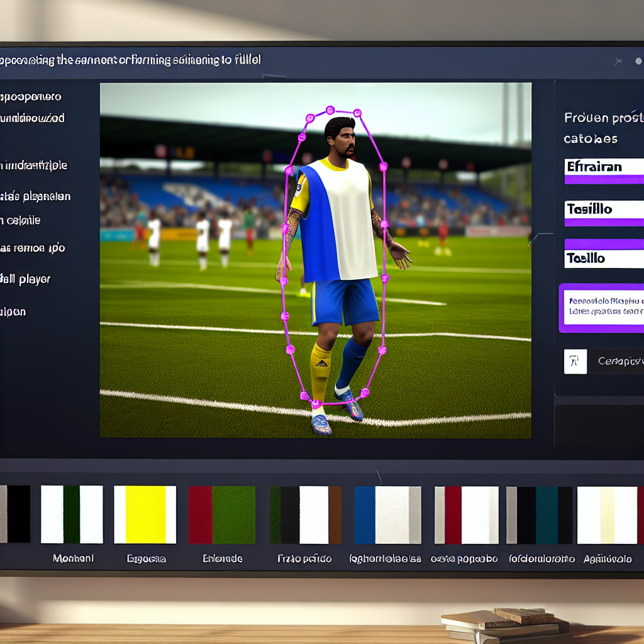The height and width of the screenshot is (644, 644).
Task: Select the Monhanl white-green striped swatch
Action: pyautogui.click(x=72, y=514)
